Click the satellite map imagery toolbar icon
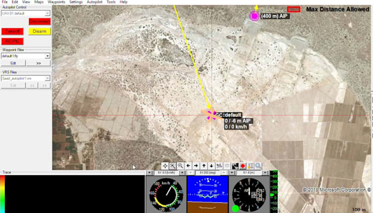The width and height of the screenshot is (373, 213). [x=235, y=166]
